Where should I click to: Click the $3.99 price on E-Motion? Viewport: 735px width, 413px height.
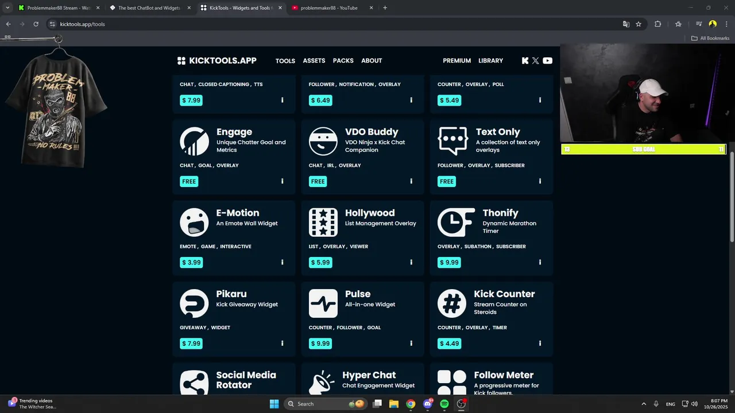[x=191, y=262]
